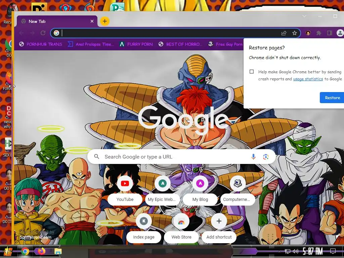Click the browser back arrow
This screenshot has height=258, width=344.
coord(21,33)
